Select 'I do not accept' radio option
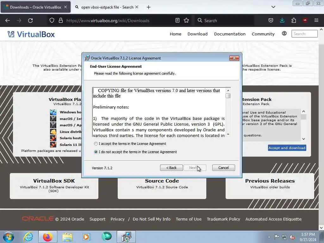 [96, 152]
